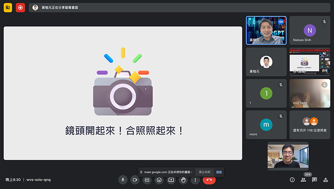Select the co2 Yang video tile
This screenshot has height=189, width=334.
click(310, 93)
